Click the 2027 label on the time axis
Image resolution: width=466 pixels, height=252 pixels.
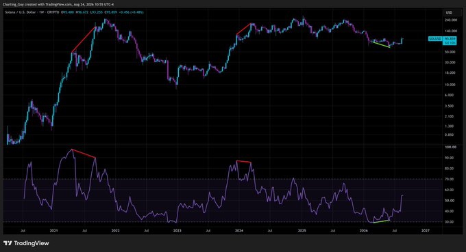pyautogui.click(x=426, y=230)
